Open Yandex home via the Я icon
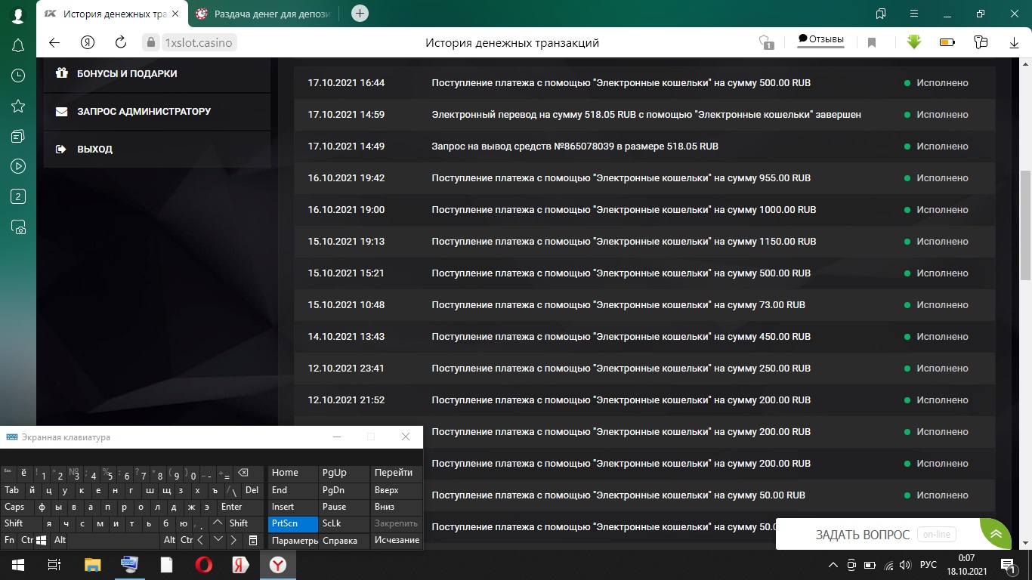This screenshot has width=1032, height=580. click(88, 43)
